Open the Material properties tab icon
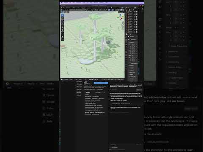 126,69
